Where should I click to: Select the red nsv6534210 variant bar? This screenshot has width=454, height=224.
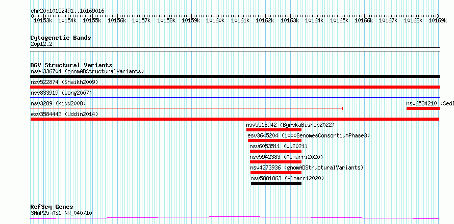(x=423, y=108)
